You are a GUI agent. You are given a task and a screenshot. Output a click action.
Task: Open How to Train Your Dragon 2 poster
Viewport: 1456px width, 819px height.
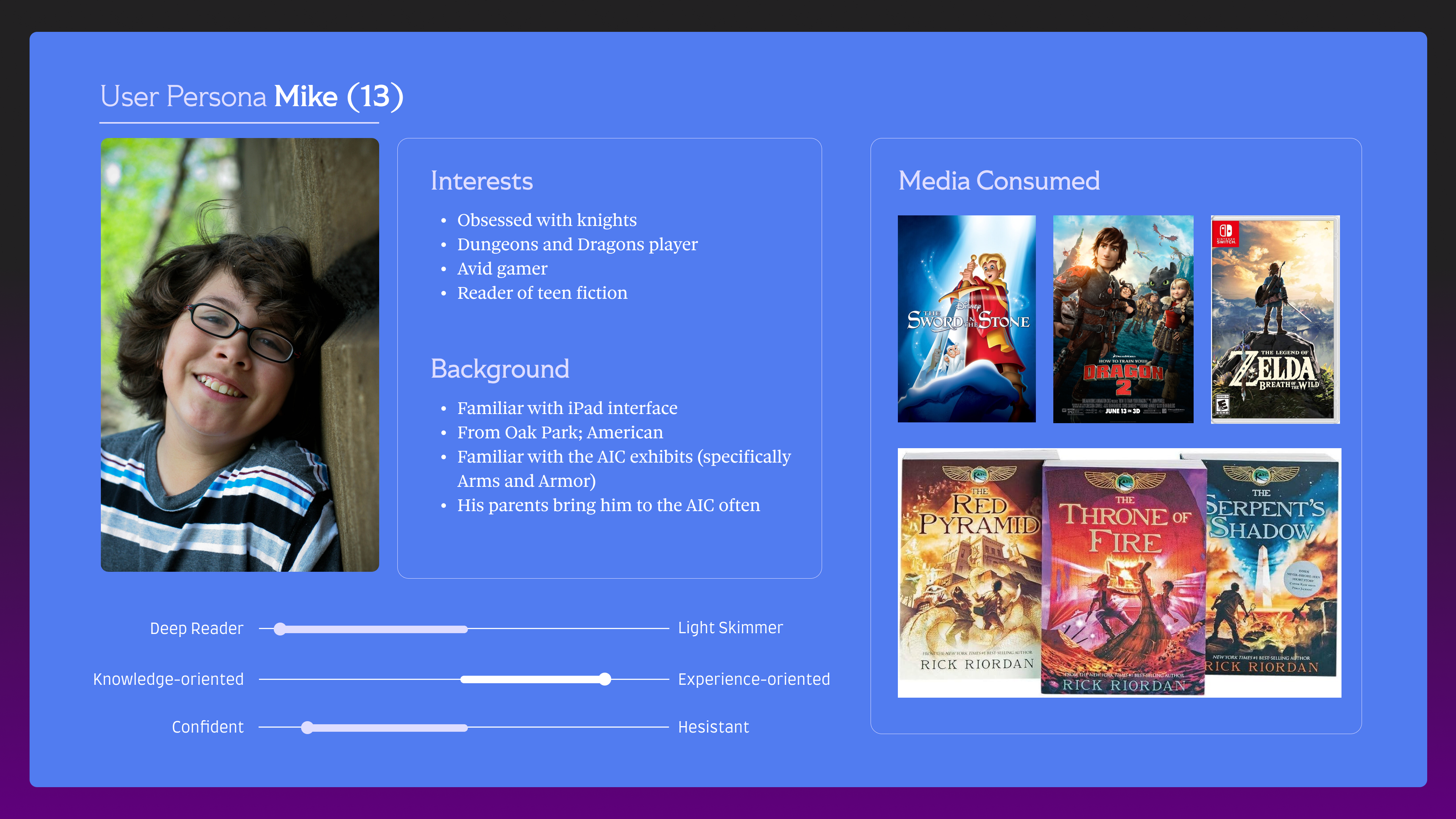point(1123,319)
